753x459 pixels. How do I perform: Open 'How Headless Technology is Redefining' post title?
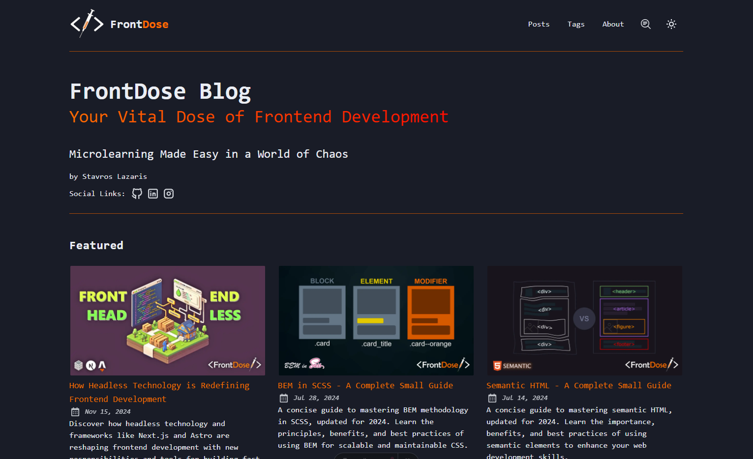click(x=159, y=392)
